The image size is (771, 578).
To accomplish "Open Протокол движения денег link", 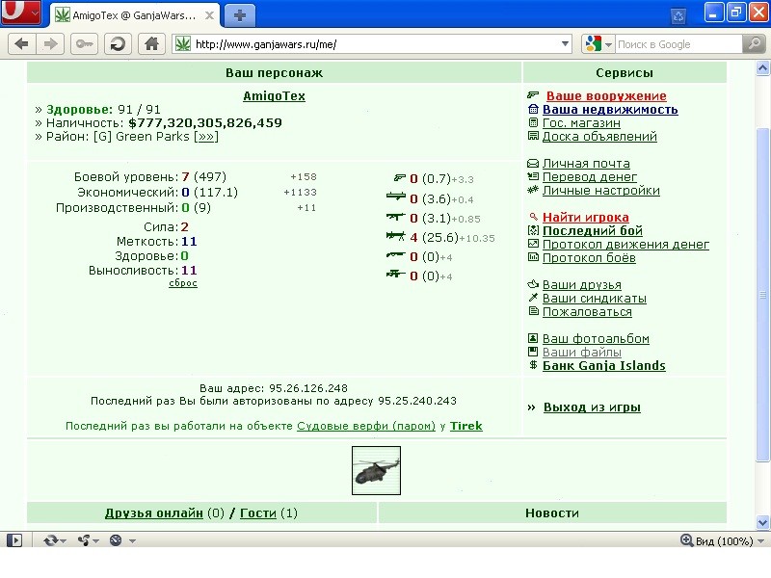I will point(625,244).
